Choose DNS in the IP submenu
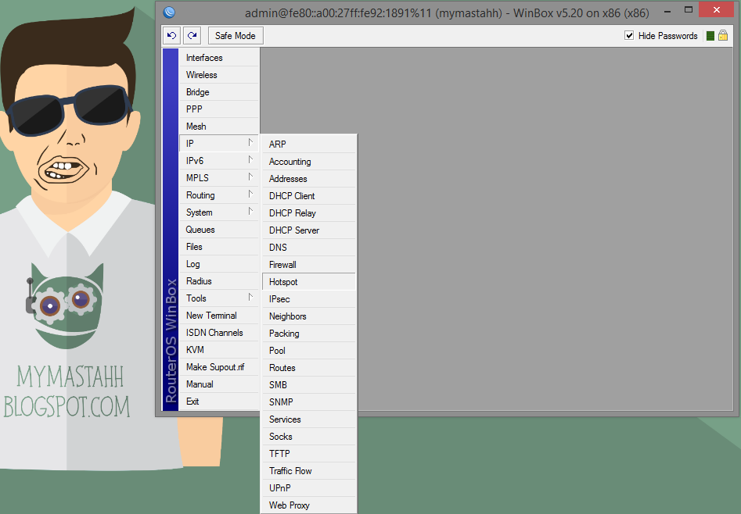Viewport: 741px width, 514px height. point(308,248)
